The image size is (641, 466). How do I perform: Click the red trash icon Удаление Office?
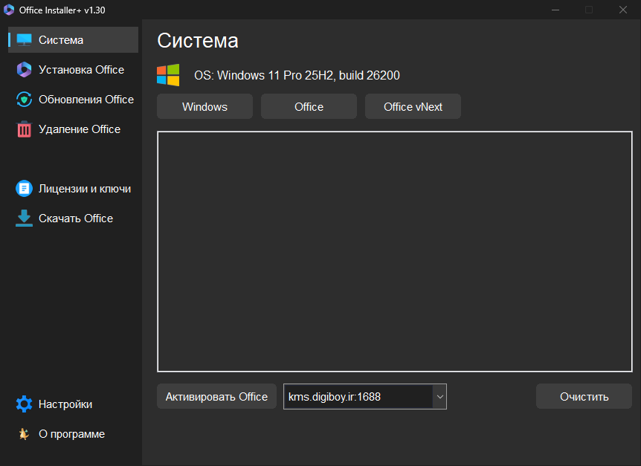(x=25, y=129)
